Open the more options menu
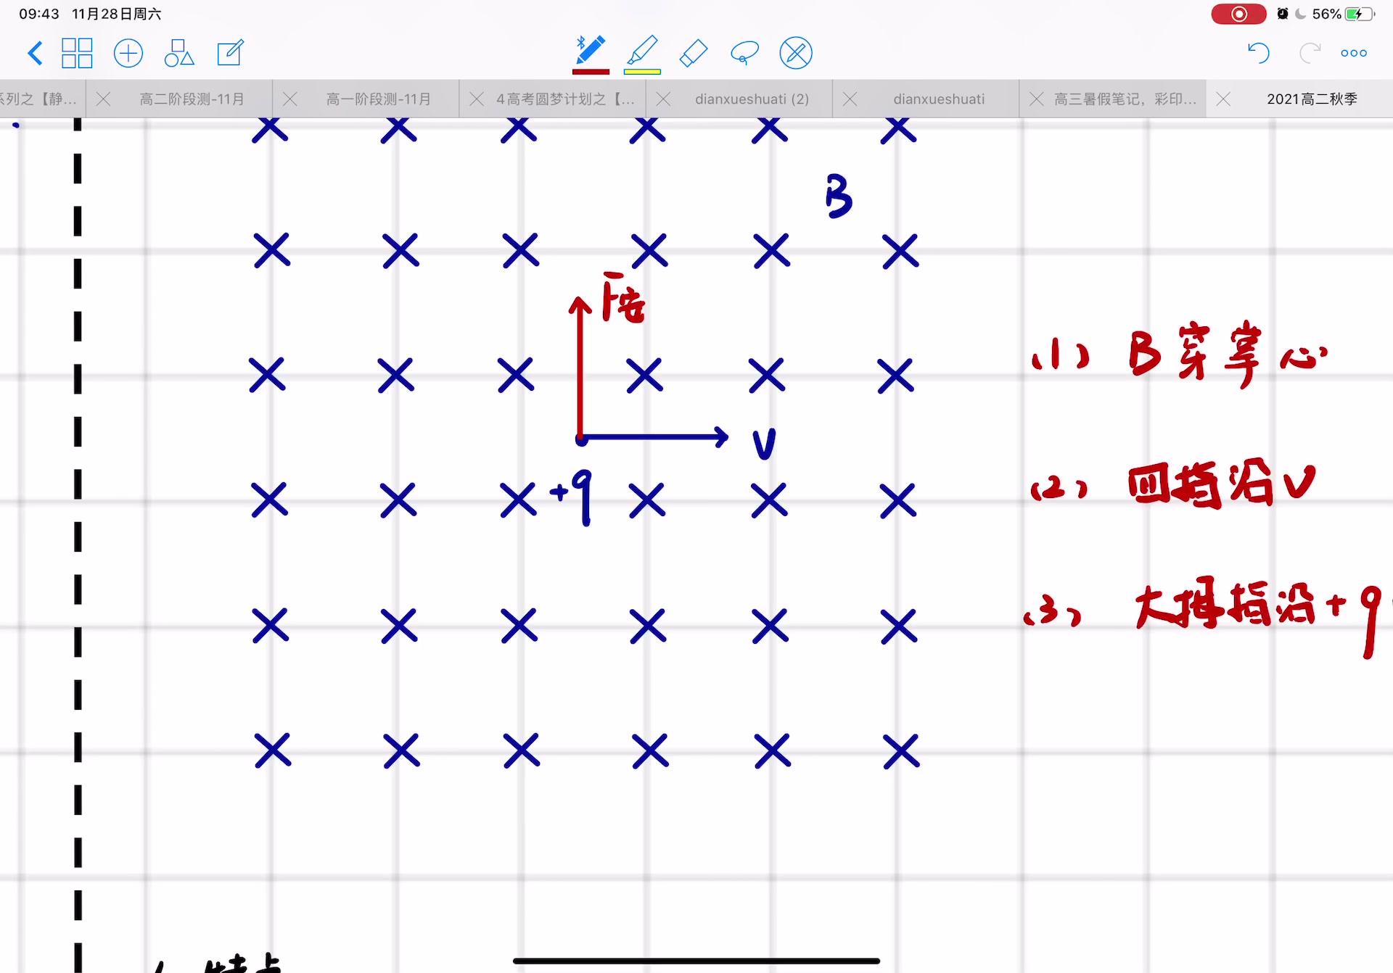Screen dimensions: 1393x973 pos(1356,53)
